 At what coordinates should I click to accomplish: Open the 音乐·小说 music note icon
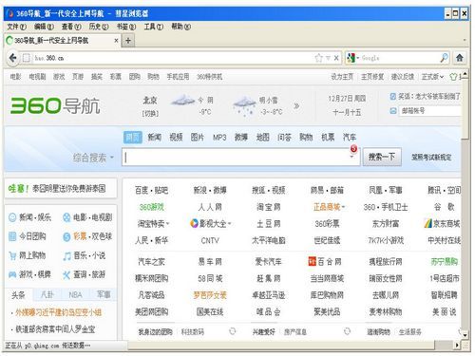[66, 255]
